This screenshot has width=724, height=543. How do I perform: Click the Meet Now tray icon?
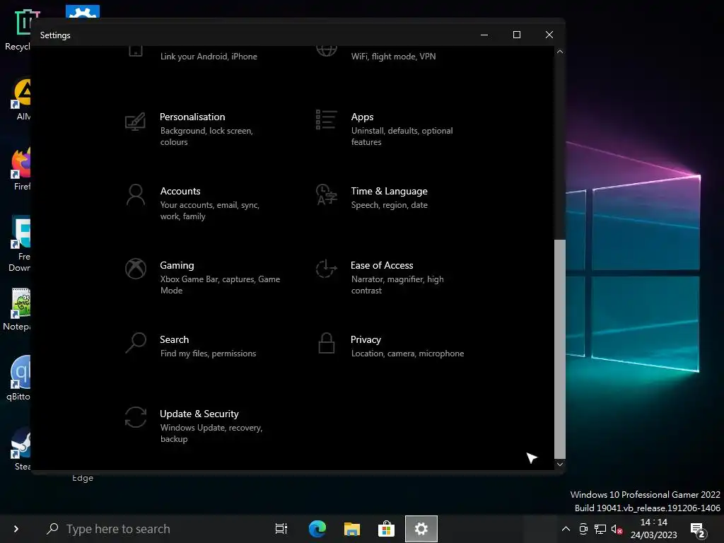pos(583,529)
